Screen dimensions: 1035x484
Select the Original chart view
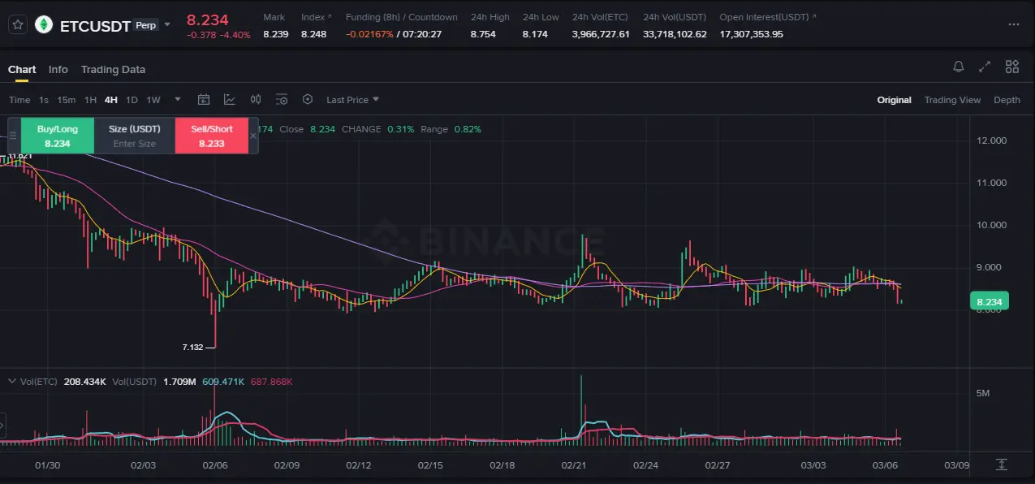[x=894, y=100]
